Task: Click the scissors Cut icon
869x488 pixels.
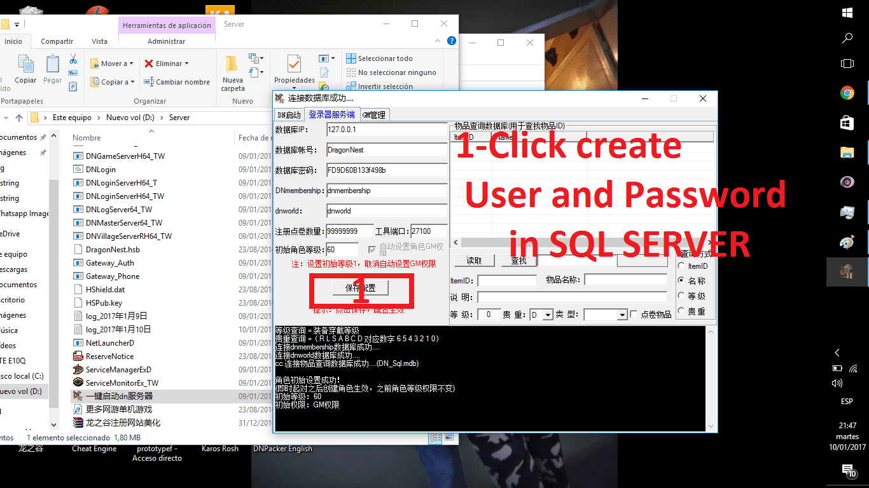Action: (x=73, y=59)
